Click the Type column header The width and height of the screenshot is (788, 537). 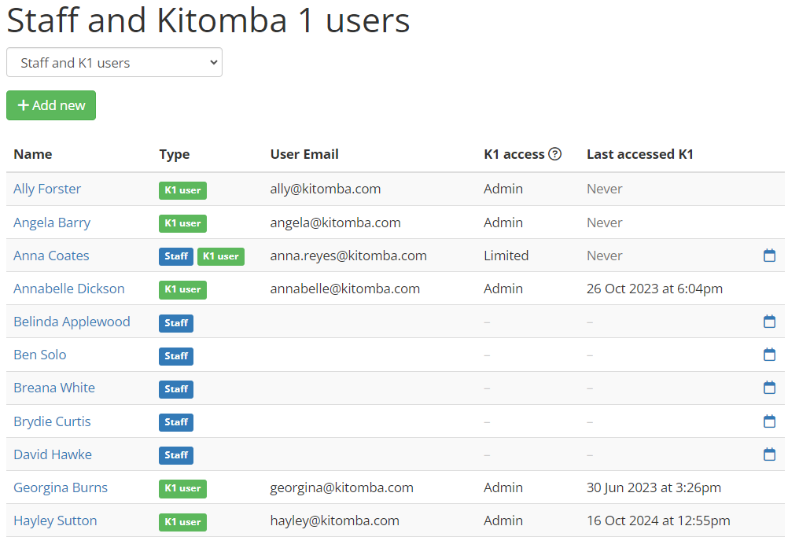[x=175, y=155]
